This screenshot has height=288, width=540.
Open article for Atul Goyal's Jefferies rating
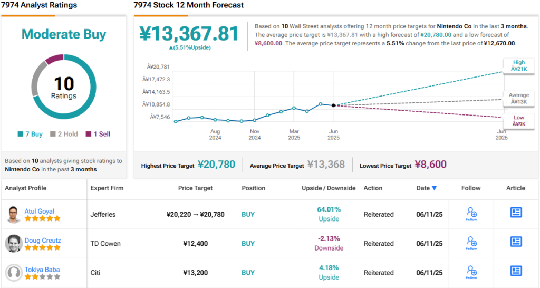pyautogui.click(x=516, y=213)
